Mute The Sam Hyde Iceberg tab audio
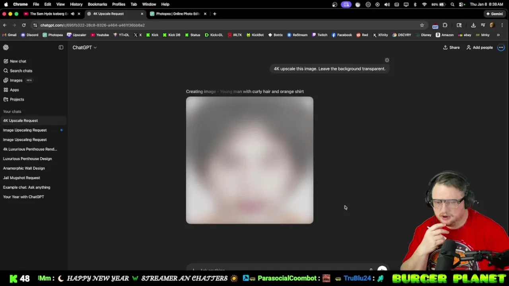 [x=72, y=14]
